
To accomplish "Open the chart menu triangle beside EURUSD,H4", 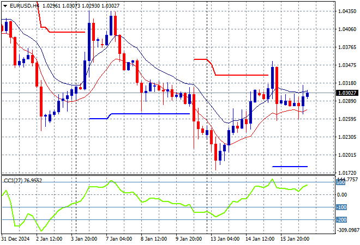I will [5, 6].
